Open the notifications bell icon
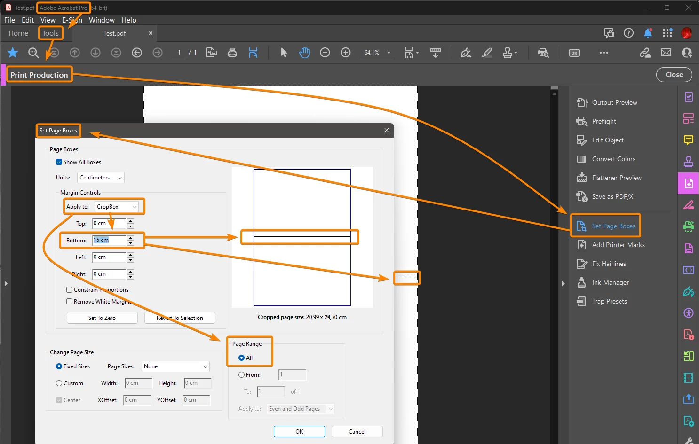The image size is (699, 444). coord(648,33)
